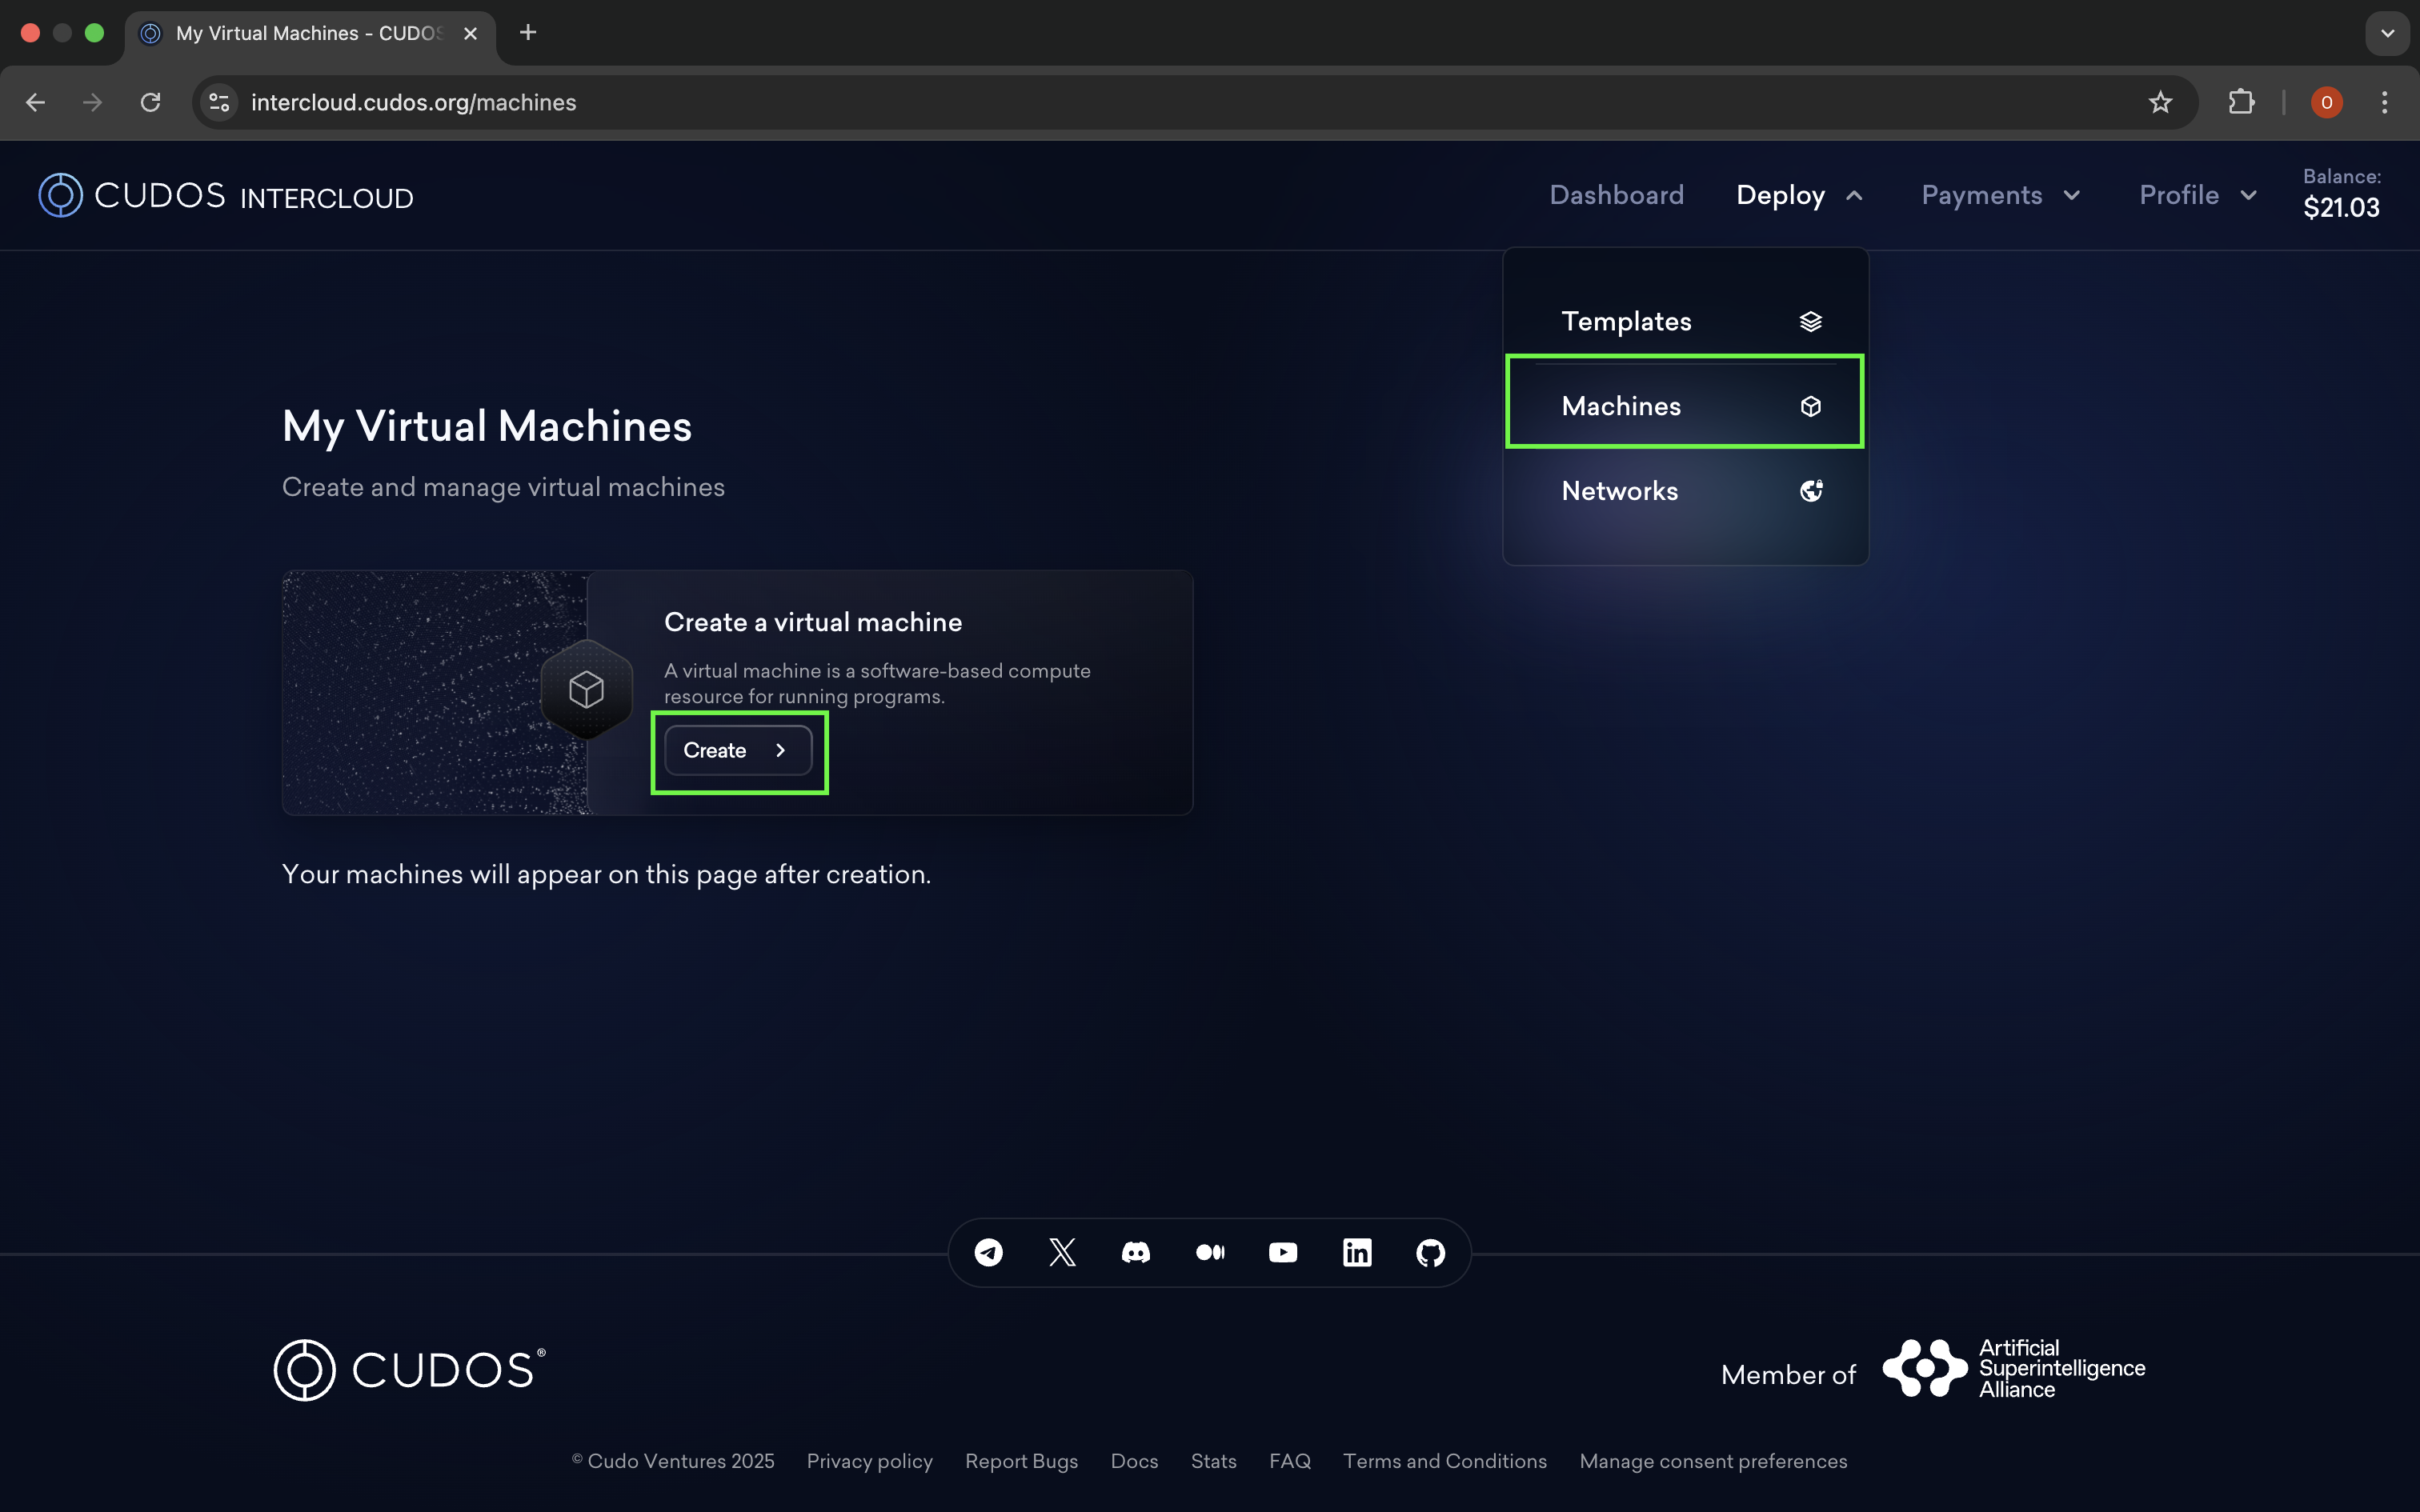
Task: Click Create to make a virtual machine
Action: (738, 750)
